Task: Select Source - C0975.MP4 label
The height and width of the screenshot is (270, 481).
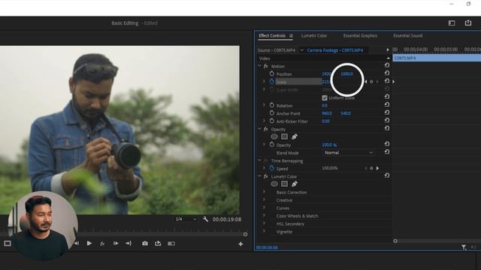Action: coord(276,50)
